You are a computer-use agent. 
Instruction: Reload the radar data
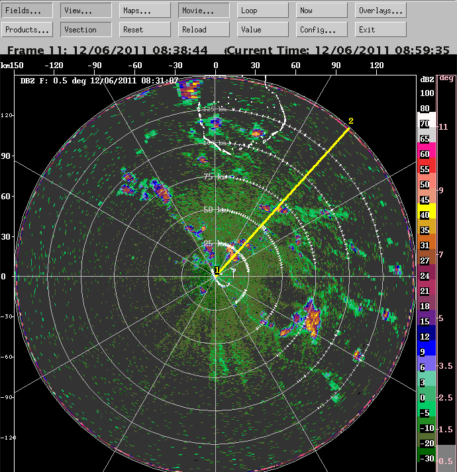[x=204, y=30]
